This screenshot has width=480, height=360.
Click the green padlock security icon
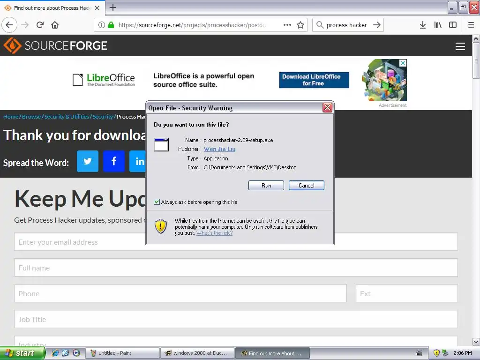coord(111,25)
